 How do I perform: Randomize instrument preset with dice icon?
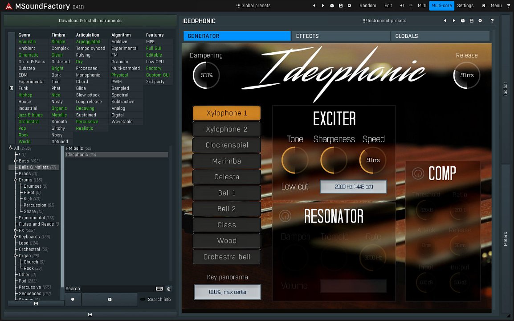(462, 21)
